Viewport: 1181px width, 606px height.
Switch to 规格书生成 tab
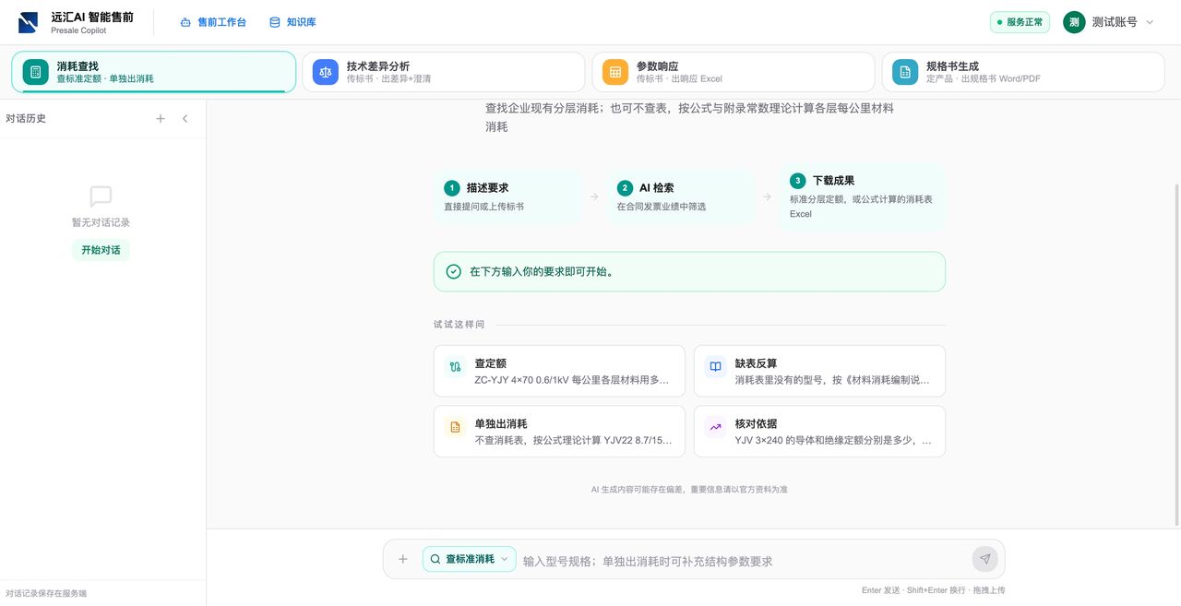1023,72
